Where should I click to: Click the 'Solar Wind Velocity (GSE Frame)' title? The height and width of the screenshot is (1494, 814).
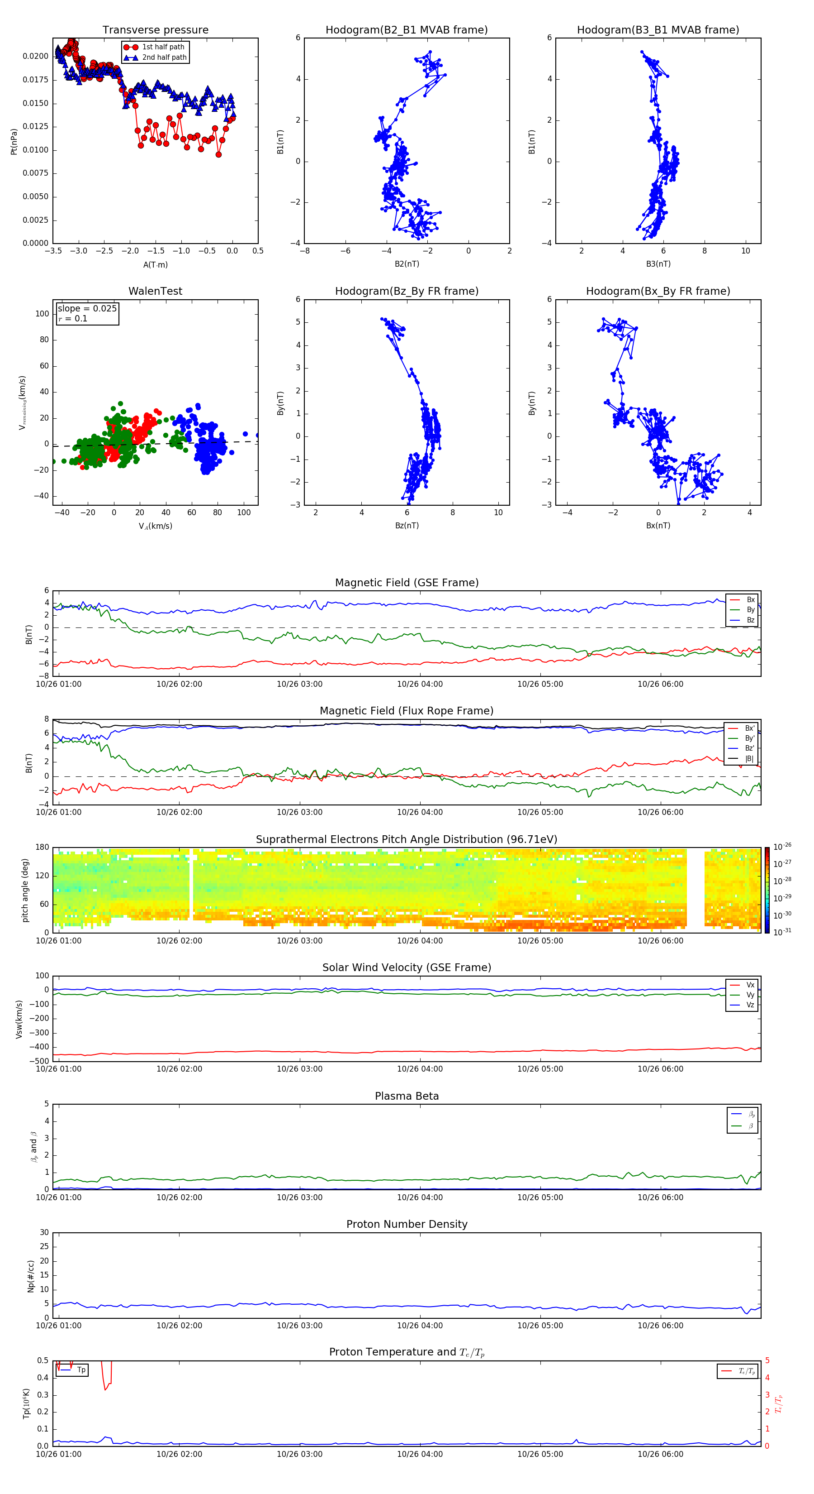(407, 968)
